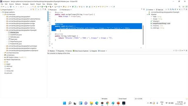Select mission() method in Outline

coord(157,26)
